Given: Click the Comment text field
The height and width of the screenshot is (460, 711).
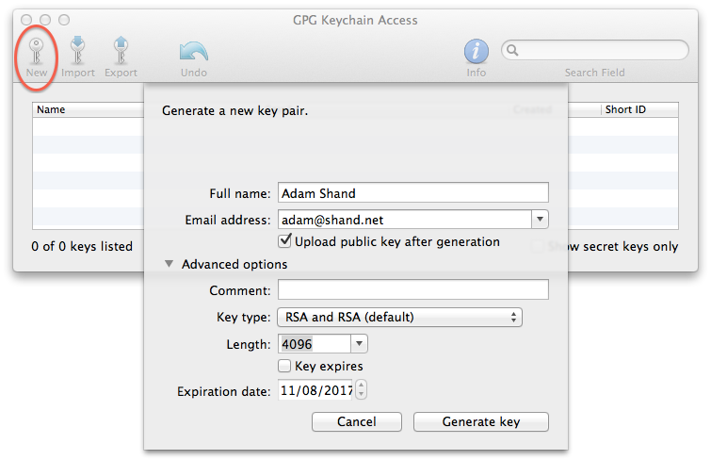Looking at the screenshot, I should (413, 289).
